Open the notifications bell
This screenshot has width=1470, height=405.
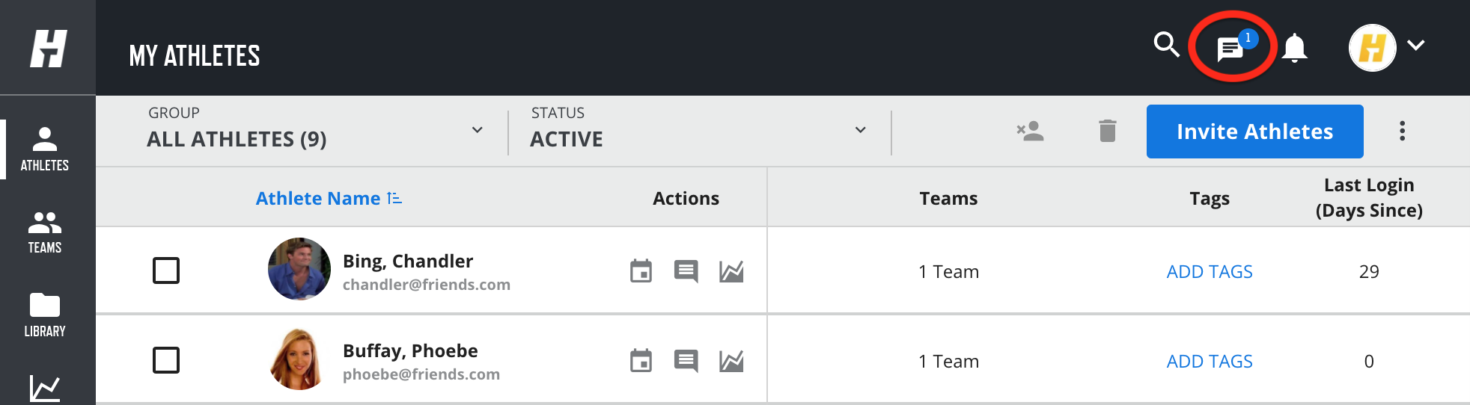1294,47
